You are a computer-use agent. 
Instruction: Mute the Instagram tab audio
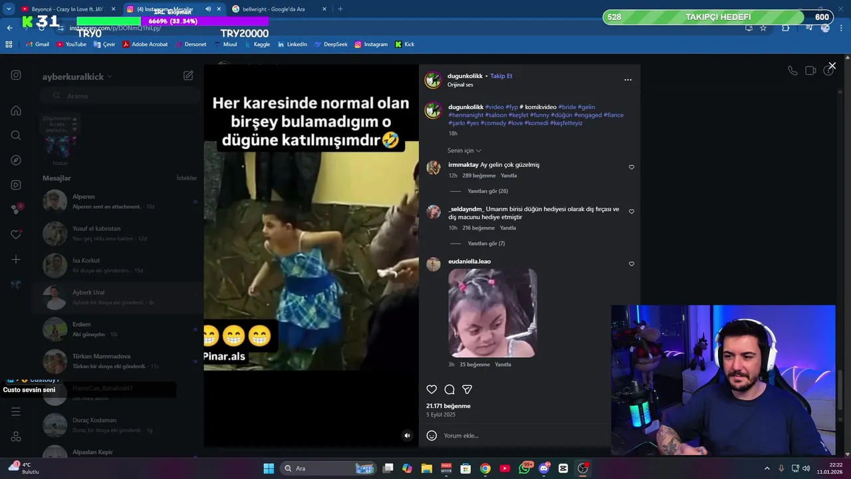208,9
